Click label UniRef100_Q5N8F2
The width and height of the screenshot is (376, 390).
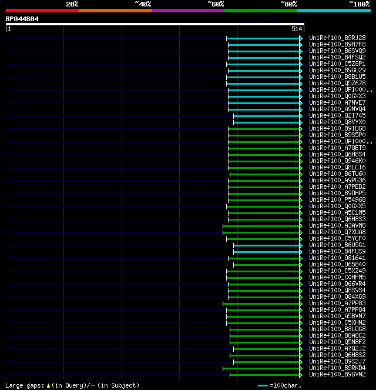(337, 342)
